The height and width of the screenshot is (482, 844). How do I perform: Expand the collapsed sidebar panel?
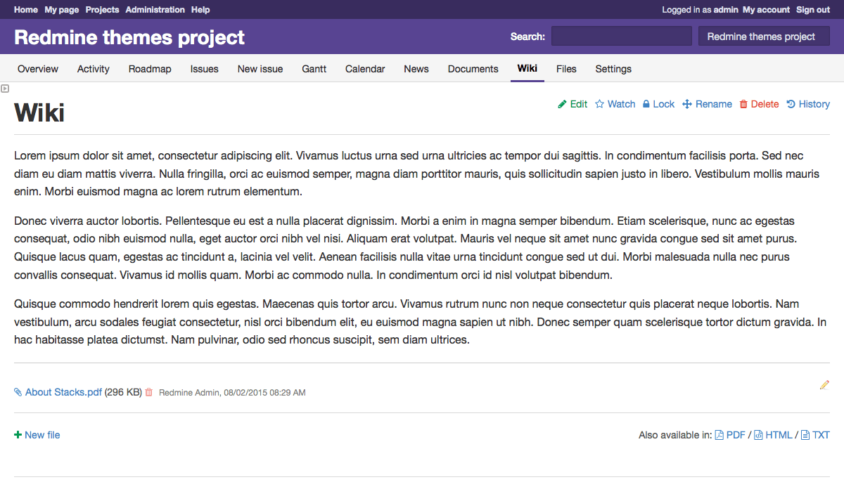(5, 88)
